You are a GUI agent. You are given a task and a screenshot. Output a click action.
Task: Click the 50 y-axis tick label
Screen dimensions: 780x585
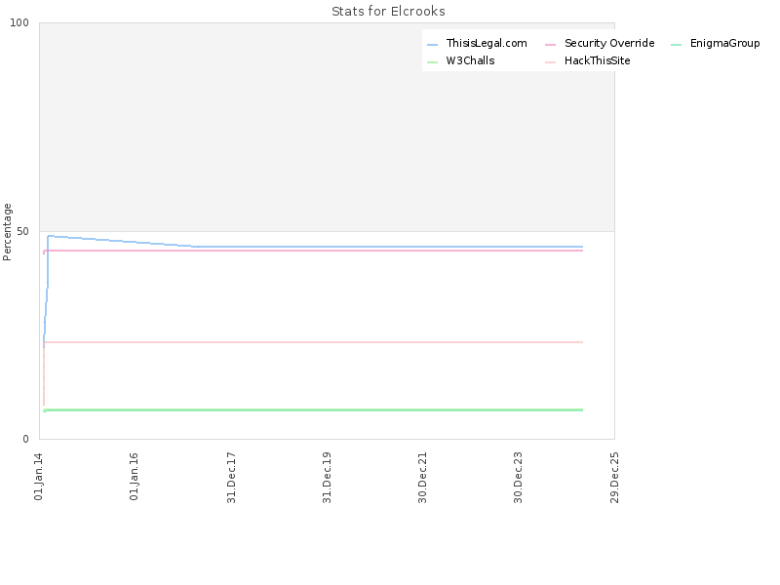tap(22, 231)
